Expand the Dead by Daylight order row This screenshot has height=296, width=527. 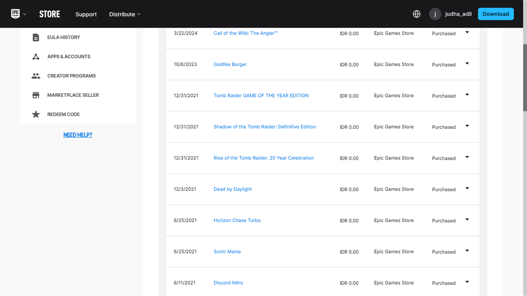pyautogui.click(x=467, y=189)
